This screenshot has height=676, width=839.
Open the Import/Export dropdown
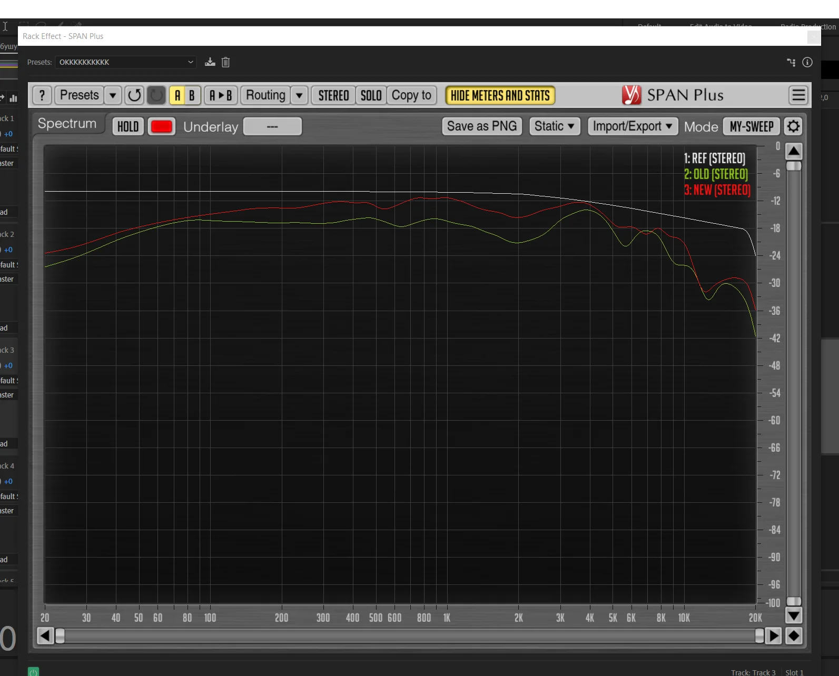[633, 126]
